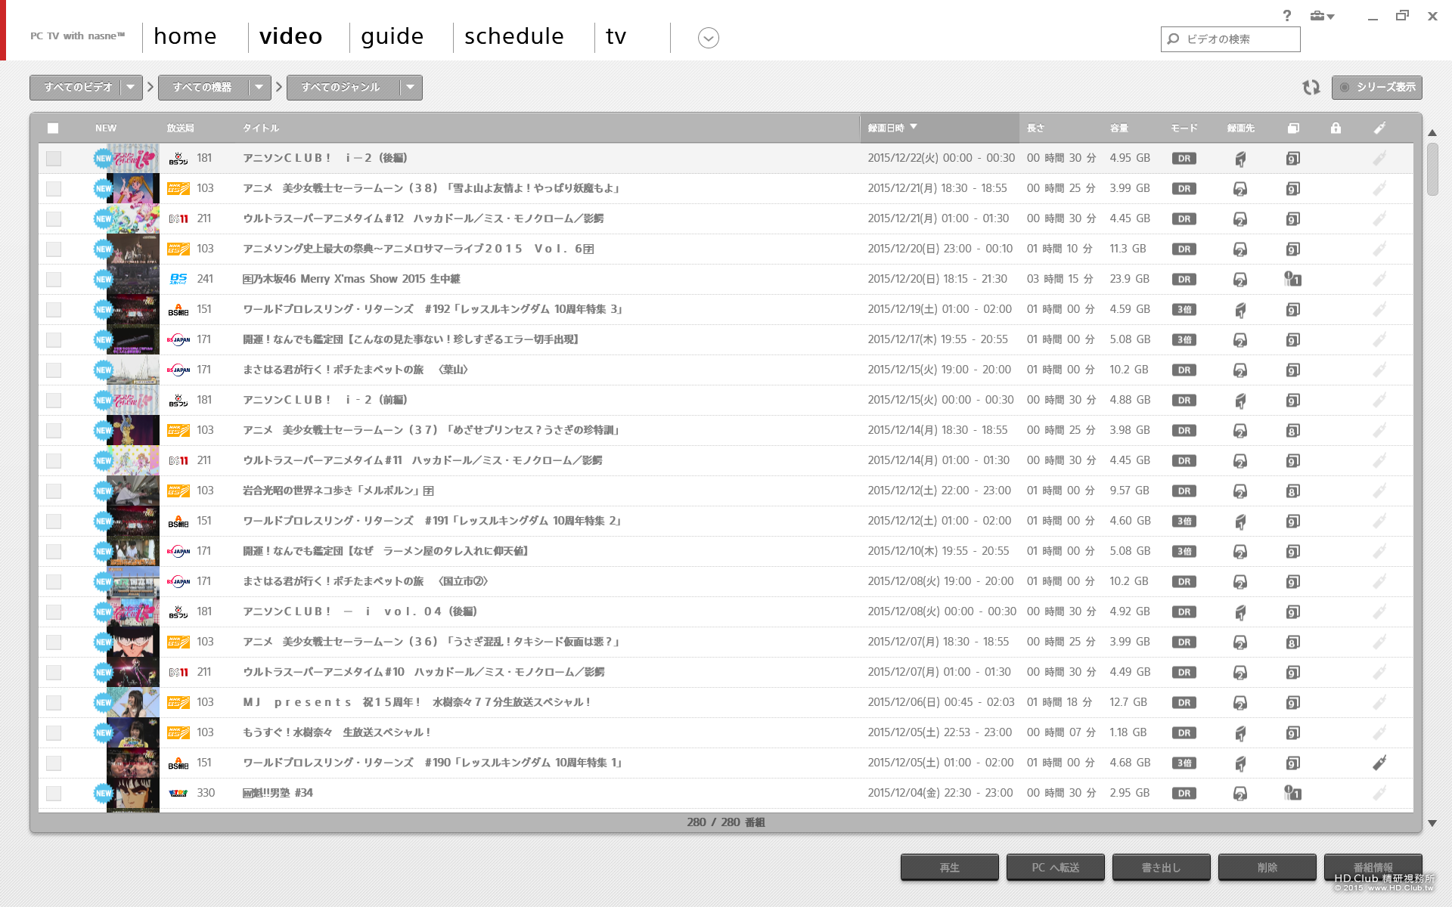Sort by 録画日時 column header
Viewport: 1452px width, 907px height.
coord(939,128)
